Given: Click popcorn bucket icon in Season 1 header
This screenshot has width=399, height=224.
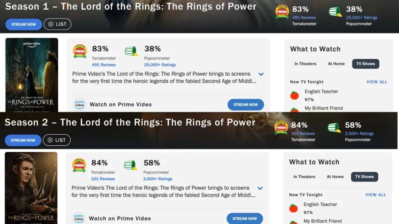Looking at the screenshot, I should click(x=335, y=12).
